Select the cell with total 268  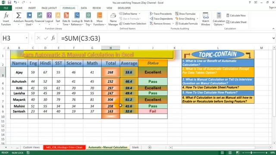tap(110, 72)
